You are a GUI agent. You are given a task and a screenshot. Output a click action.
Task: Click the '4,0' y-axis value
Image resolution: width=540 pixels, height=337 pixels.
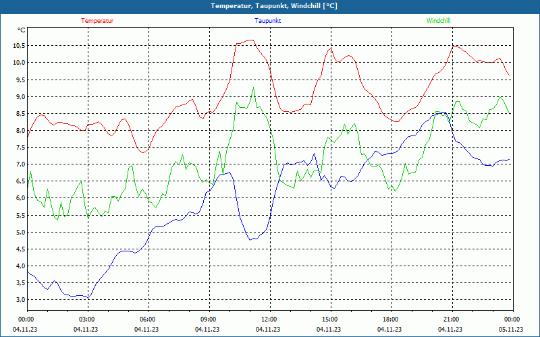[20, 266]
